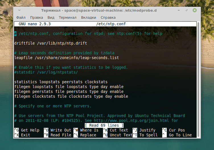Open the Вкладки menu
This screenshot has width=214, height=150.
[89, 18]
